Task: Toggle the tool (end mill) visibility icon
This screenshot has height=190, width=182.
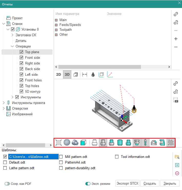Action: tap(145, 143)
